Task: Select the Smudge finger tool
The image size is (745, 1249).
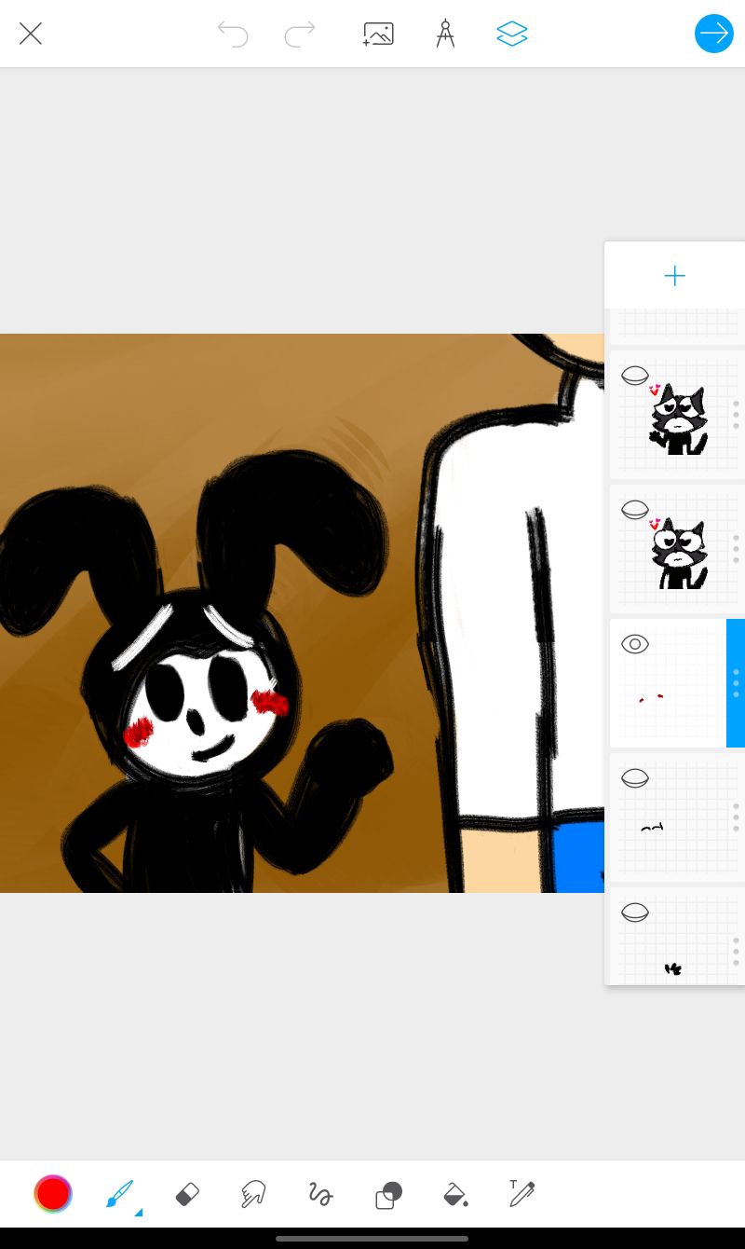Action: [252, 1194]
